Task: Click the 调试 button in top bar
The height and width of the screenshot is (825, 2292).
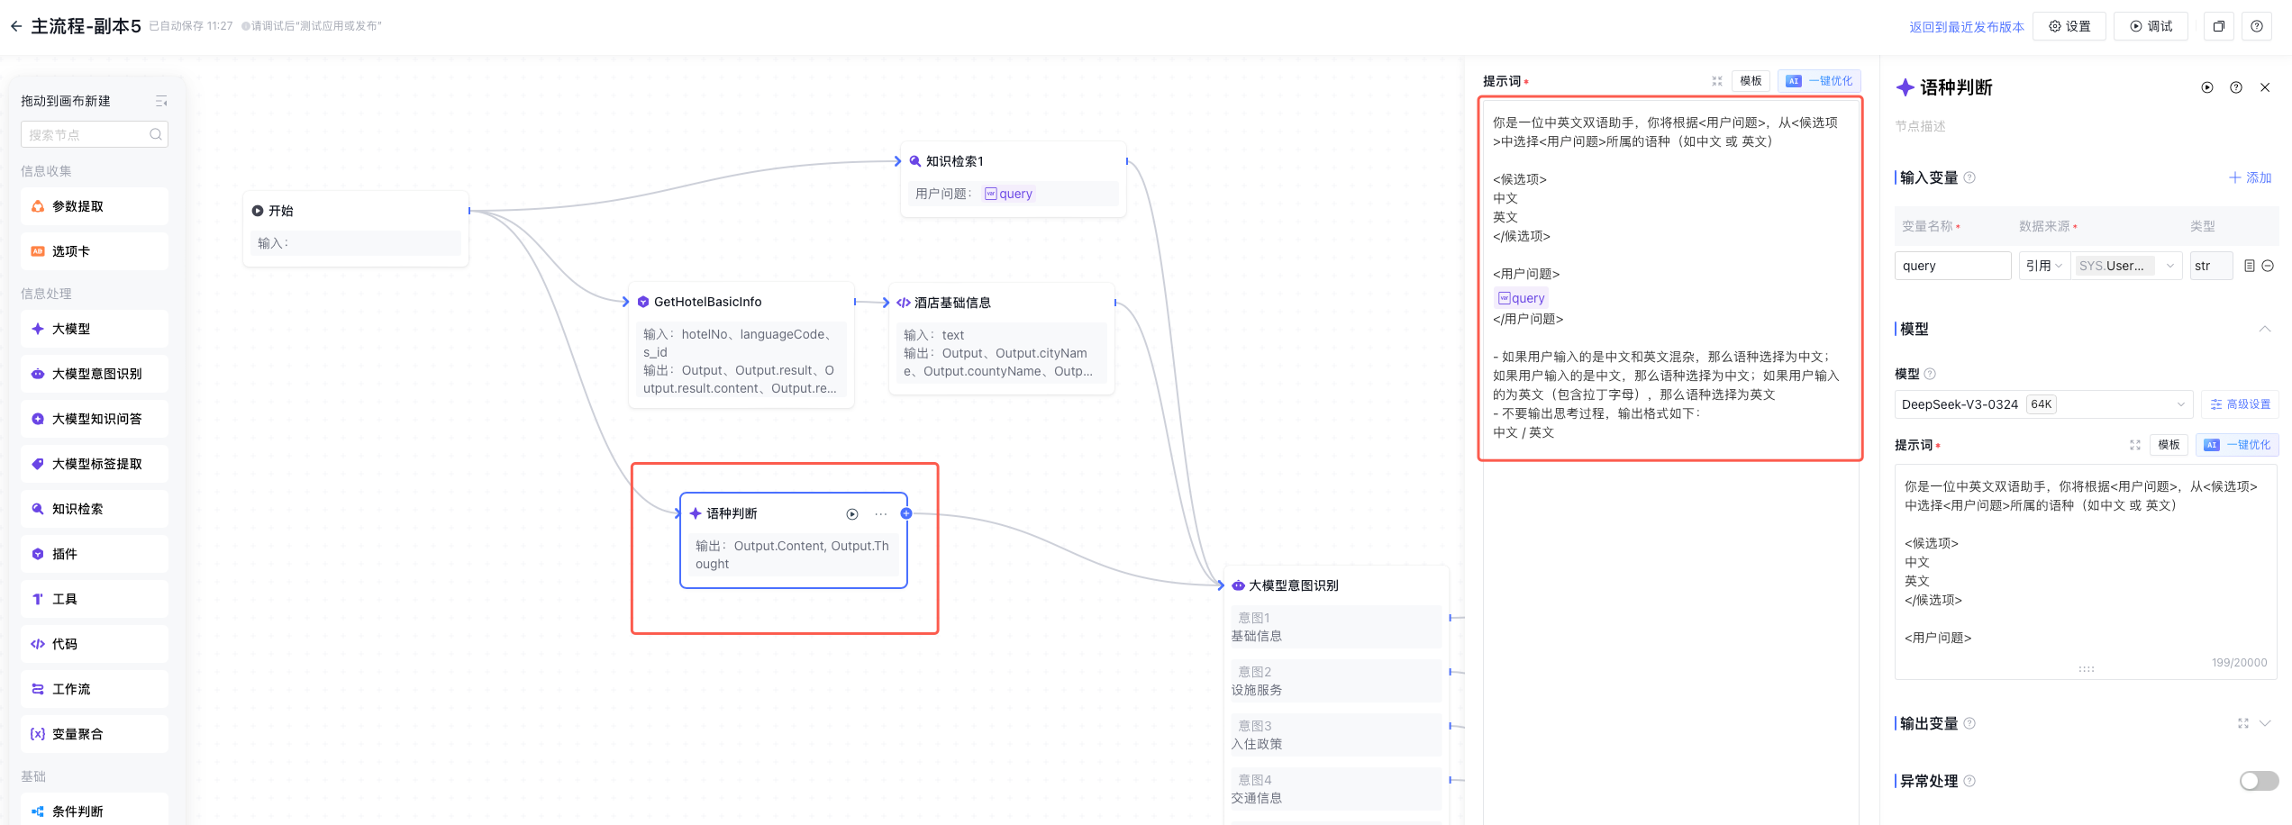Action: (2151, 26)
